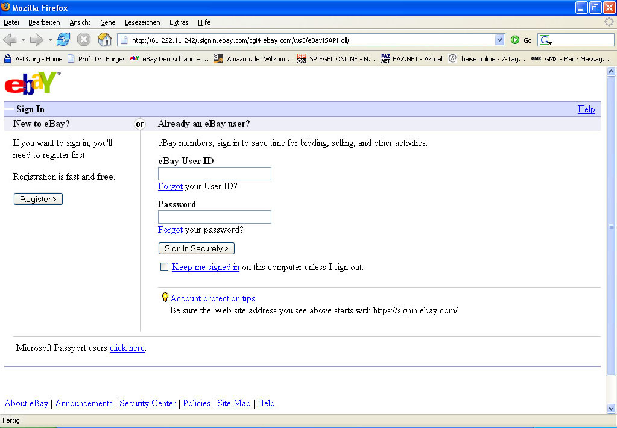The image size is (617, 428).
Task: Open the Hilfe menu
Action: [x=204, y=22]
